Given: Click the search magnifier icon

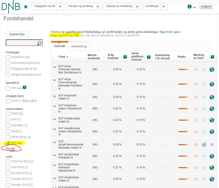Looking at the screenshot, I should pos(39,43).
